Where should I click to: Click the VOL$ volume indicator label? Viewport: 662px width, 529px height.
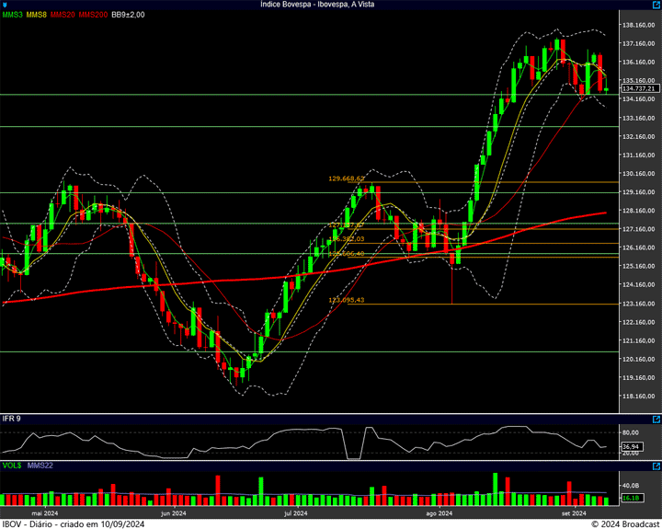[12, 466]
